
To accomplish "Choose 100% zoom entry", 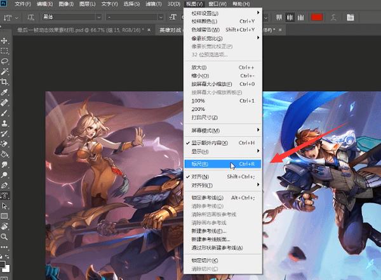I will click(x=222, y=101).
